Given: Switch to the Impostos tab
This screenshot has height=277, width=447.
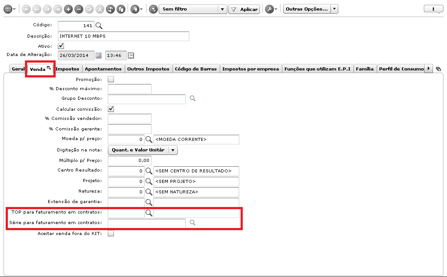Looking at the screenshot, I should 67,69.
